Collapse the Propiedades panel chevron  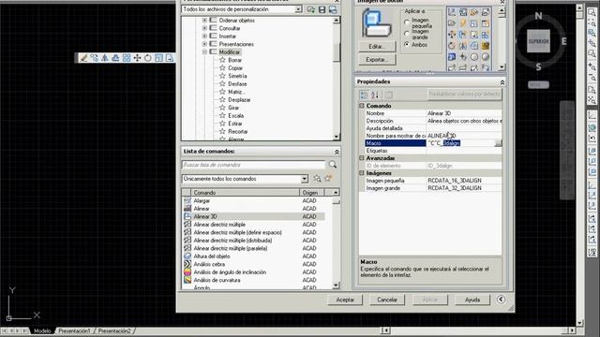[502, 82]
